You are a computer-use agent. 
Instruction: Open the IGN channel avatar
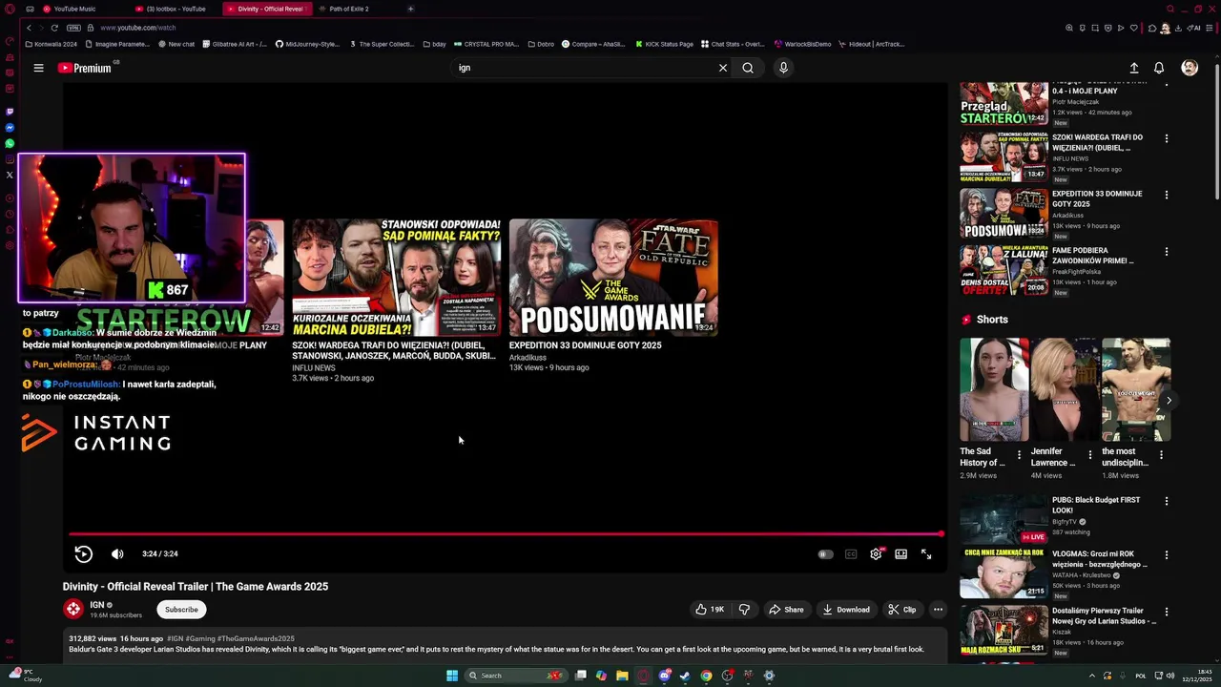(73, 609)
